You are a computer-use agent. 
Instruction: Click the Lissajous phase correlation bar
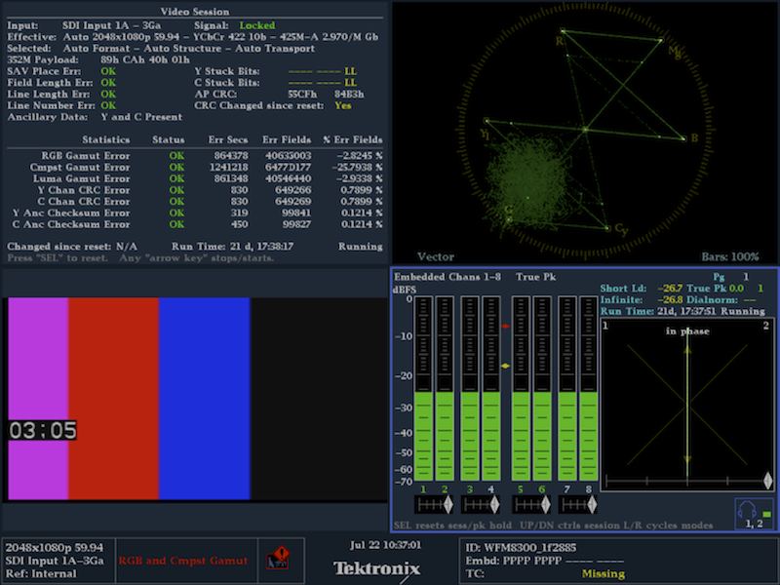[x=686, y=481]
